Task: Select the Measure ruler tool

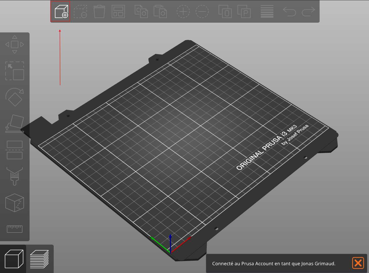Action: click(x=15, y=229)
